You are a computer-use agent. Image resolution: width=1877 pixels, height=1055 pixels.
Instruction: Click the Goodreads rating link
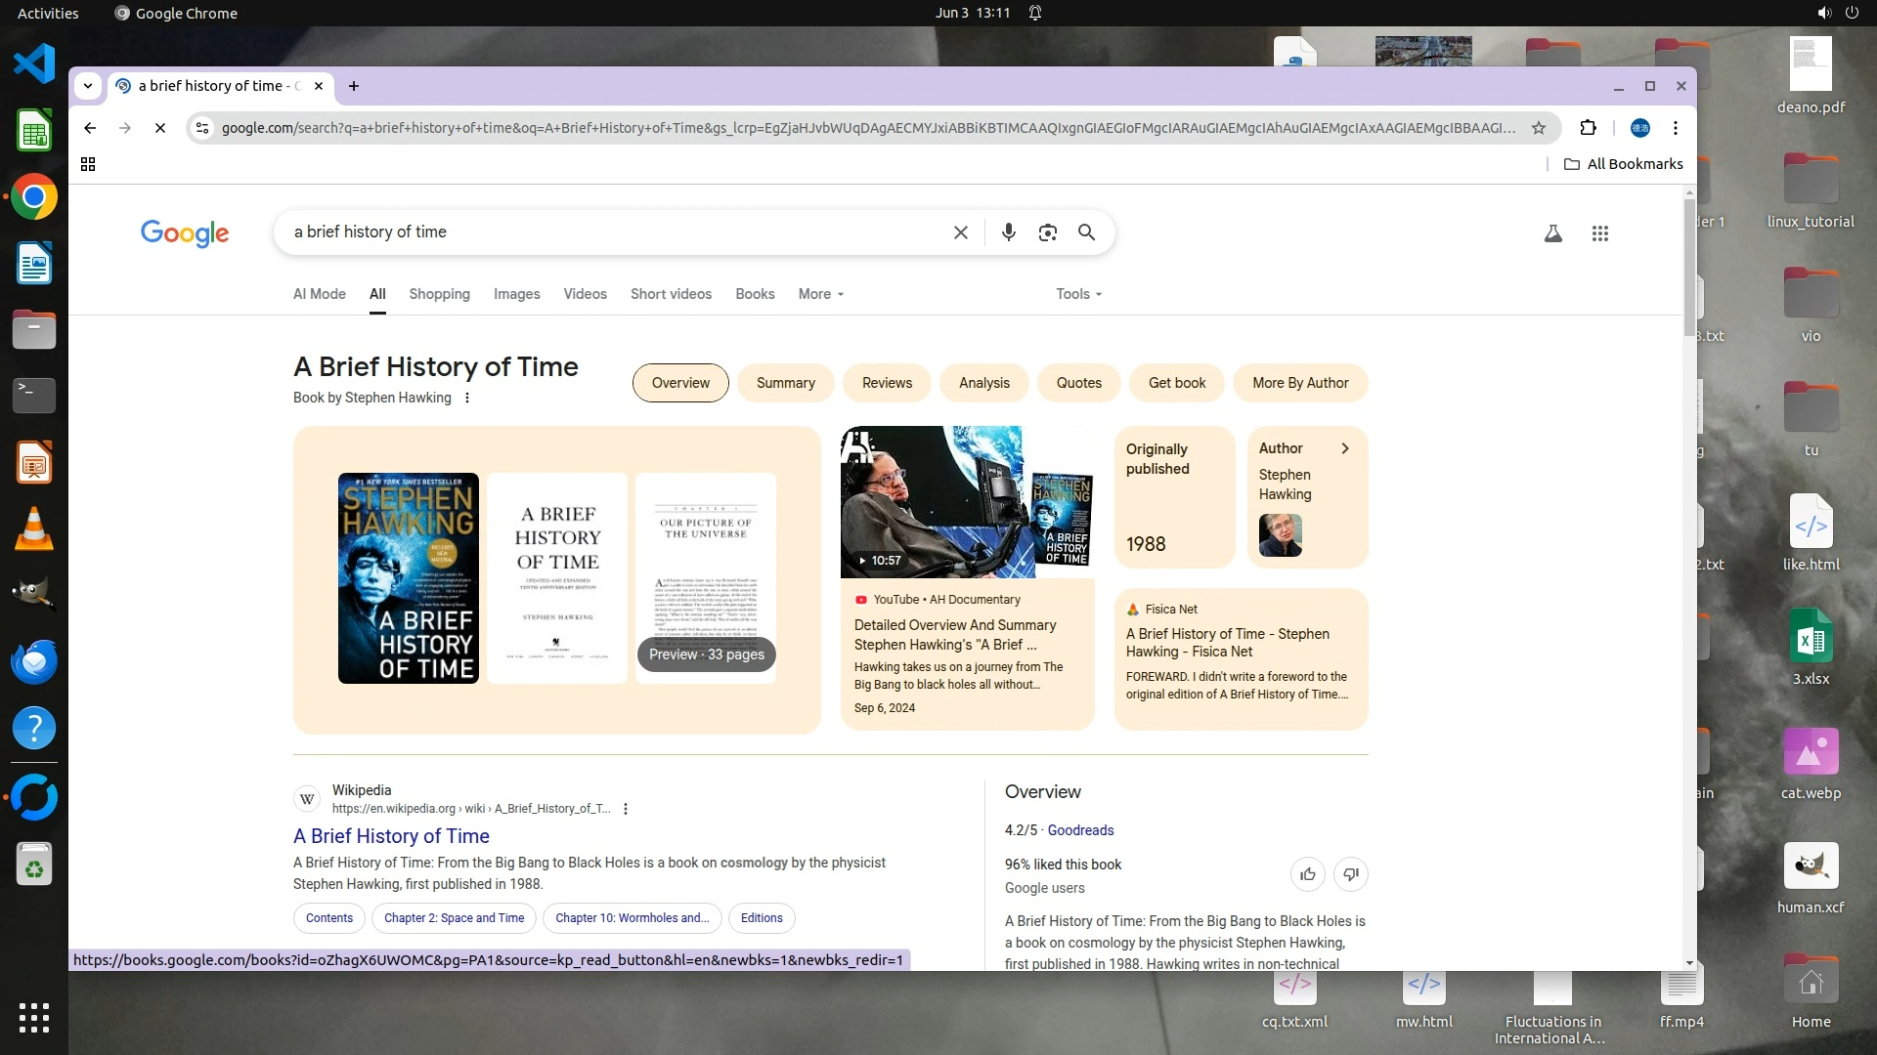[1080, 830]
